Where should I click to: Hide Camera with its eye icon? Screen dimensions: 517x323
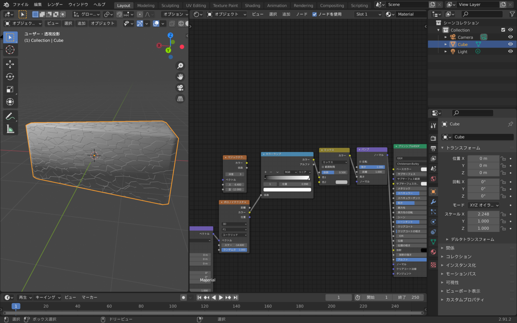pos(511,37)
